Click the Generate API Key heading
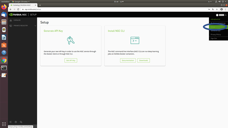This screenshot has width=228, height=128. [x=53, y=31]
